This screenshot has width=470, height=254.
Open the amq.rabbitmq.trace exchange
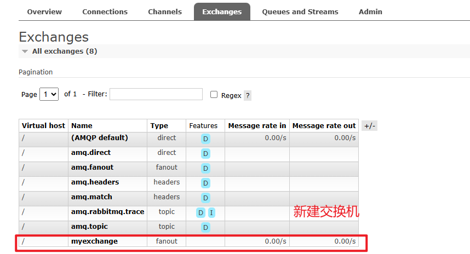[107, 211]
